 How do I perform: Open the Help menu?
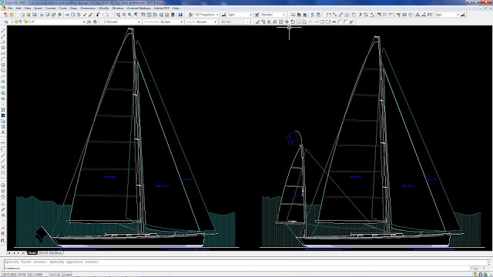point(176,8)
